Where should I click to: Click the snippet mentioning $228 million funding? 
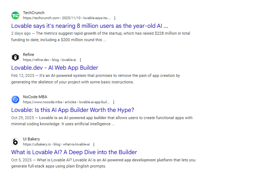tap(101, 36)
